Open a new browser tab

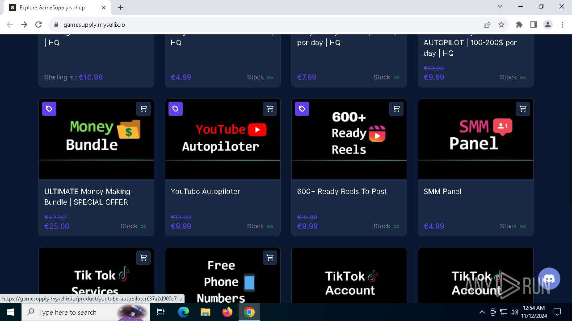point(121,8)
